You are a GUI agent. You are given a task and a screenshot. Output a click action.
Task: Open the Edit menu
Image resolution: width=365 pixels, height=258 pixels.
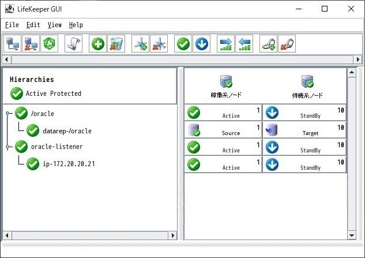point(33,25)
